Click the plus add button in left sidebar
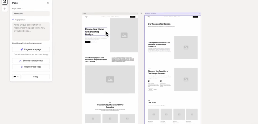258x124 pixels. pos(5,9)
